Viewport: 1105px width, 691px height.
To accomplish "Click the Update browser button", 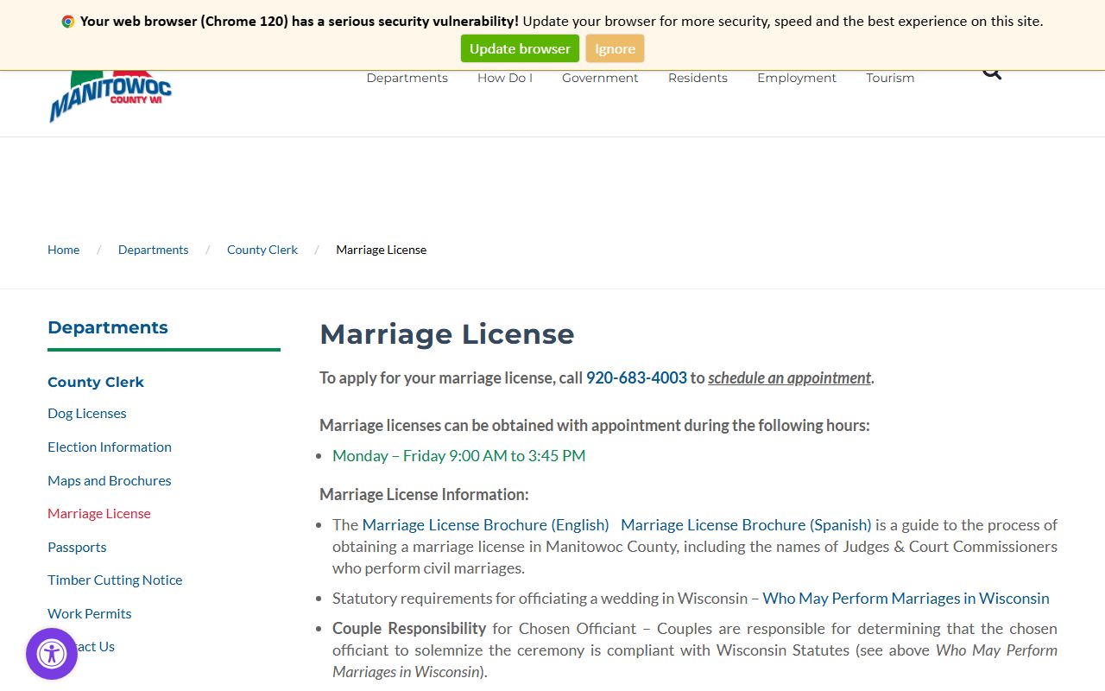I will point(520,48).
